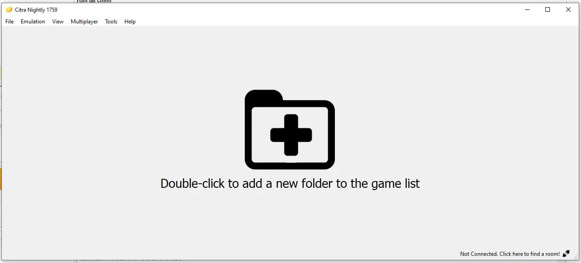Click the 'Citra Nightly 1759' title text
581x263 pixels.
(36, 10)
